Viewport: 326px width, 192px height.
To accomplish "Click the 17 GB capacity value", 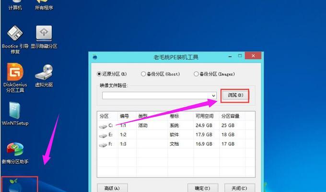I will pos(228,144).
